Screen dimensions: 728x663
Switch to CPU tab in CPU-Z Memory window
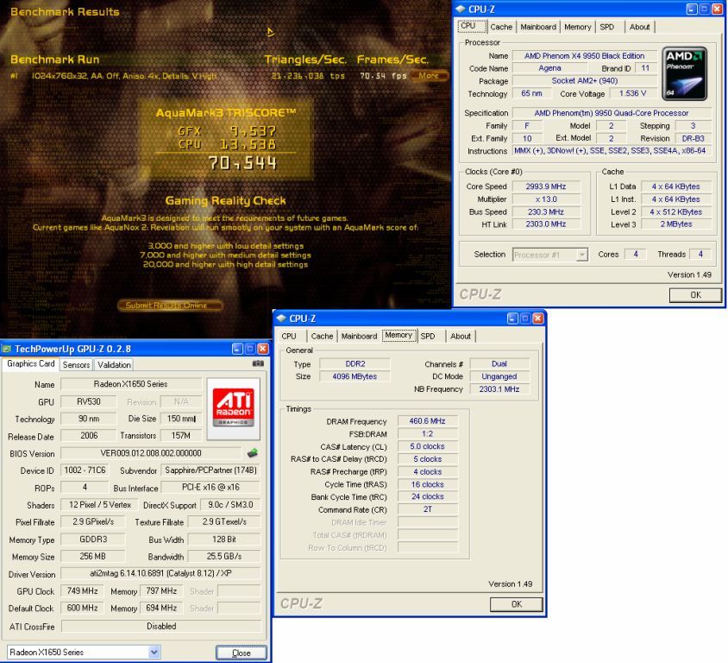289,336
